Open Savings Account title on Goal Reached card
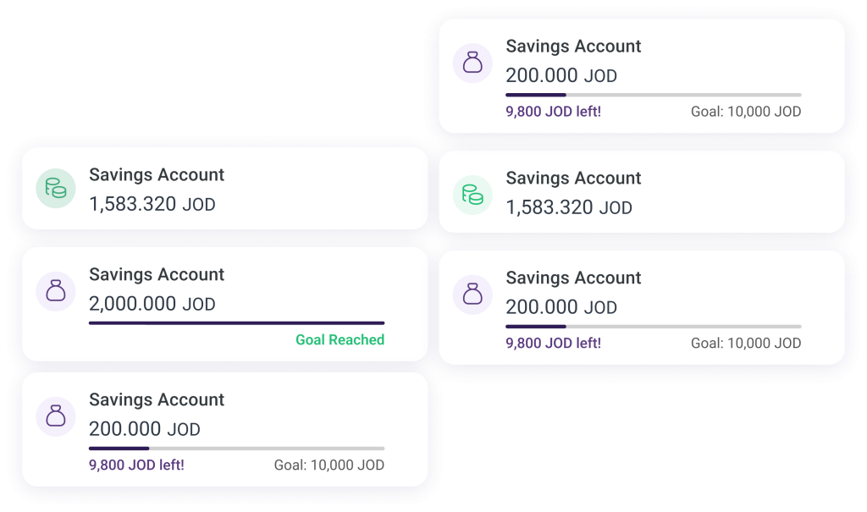 157,275
